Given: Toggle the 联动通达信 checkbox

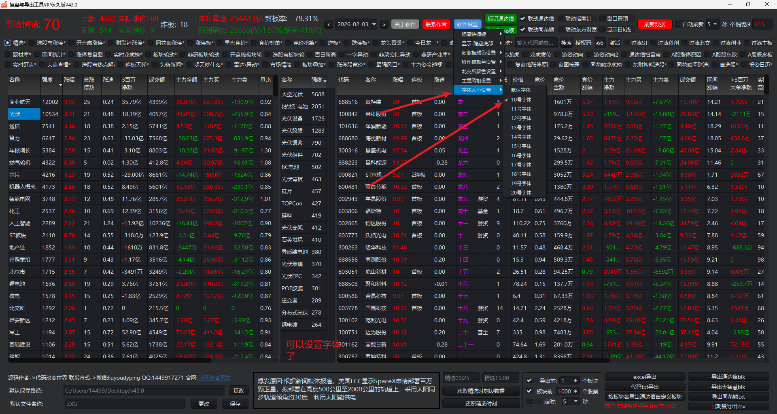Looking at the screenshot, I should [523, 19].
